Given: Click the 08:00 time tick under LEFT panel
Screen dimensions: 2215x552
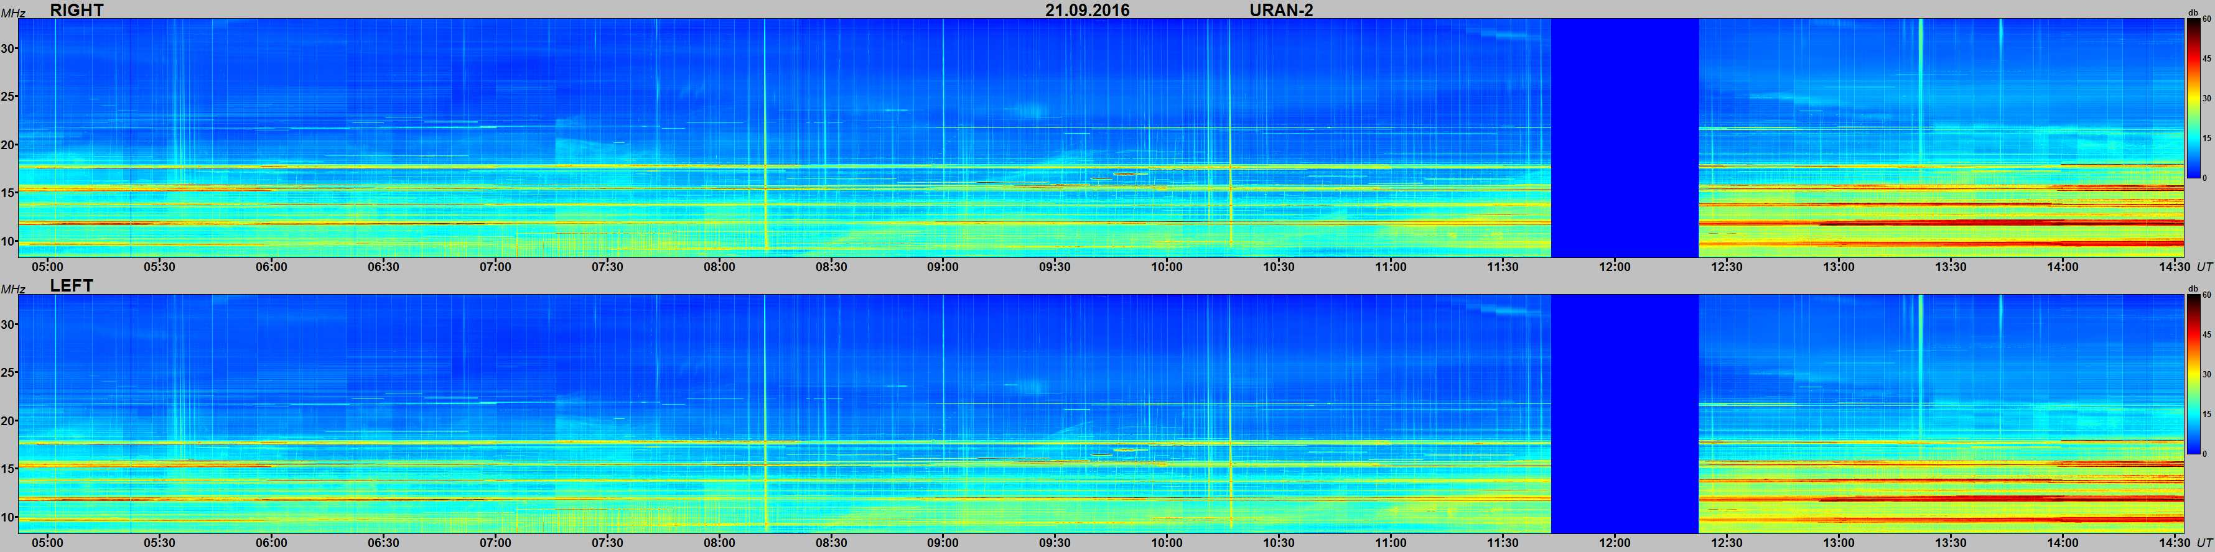Looking at the screenshot, I should (719, 543).
